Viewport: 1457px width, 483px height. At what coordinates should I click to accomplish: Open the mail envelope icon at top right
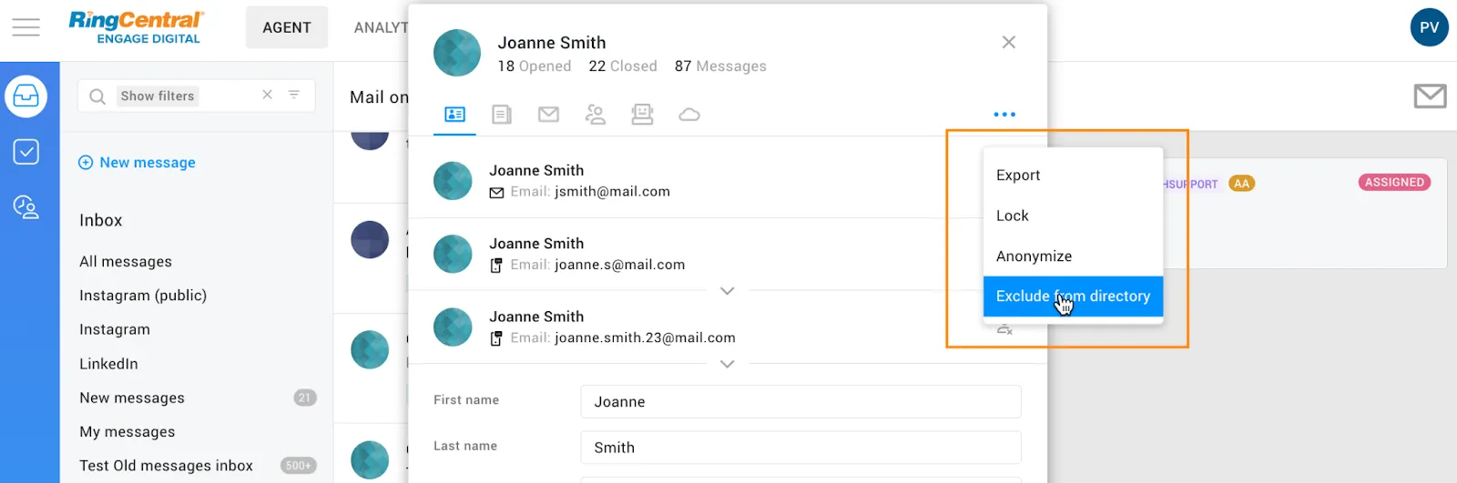click(x=1430, y=96)
